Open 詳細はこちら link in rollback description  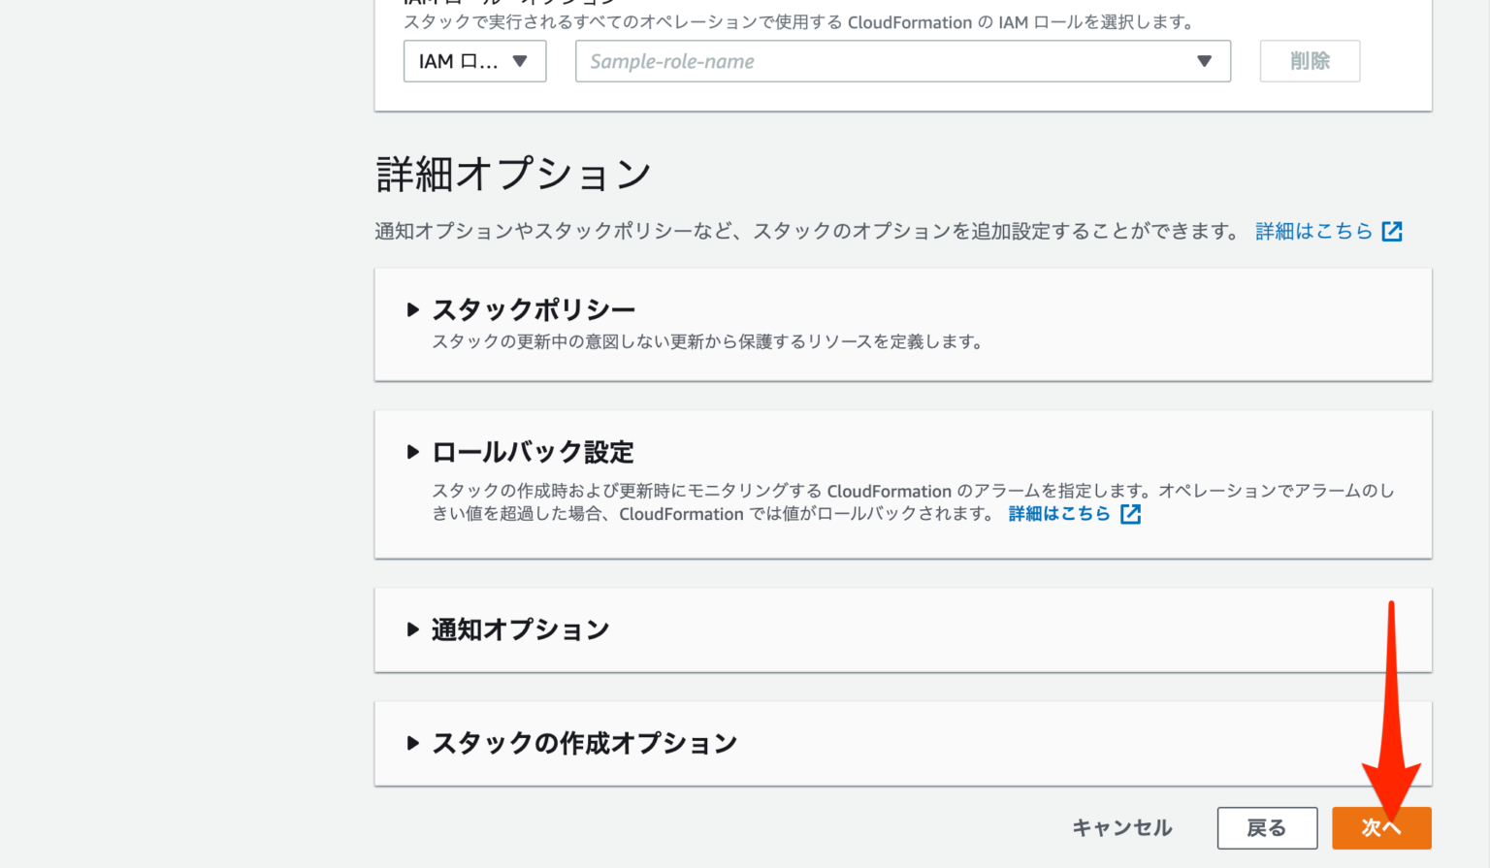click(1058, 514)
